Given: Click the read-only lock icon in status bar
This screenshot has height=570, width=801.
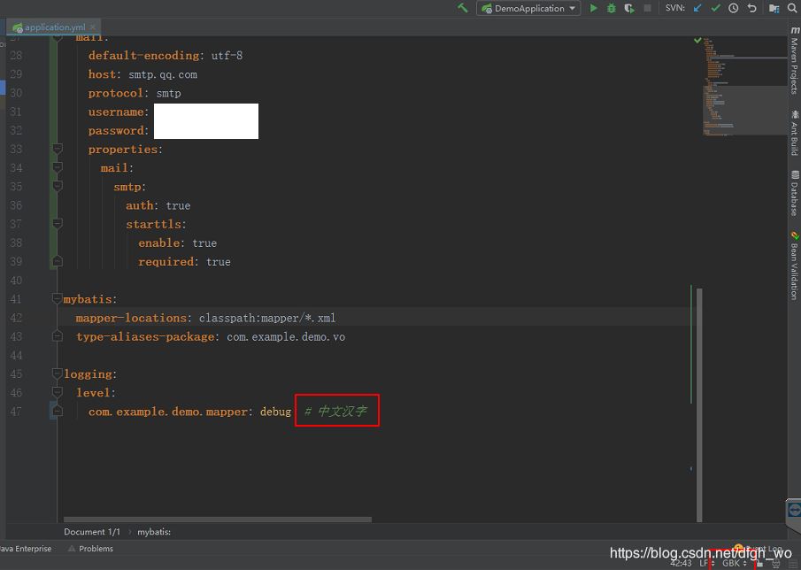Looking at the screenshot, I should [x=759, y=563].
